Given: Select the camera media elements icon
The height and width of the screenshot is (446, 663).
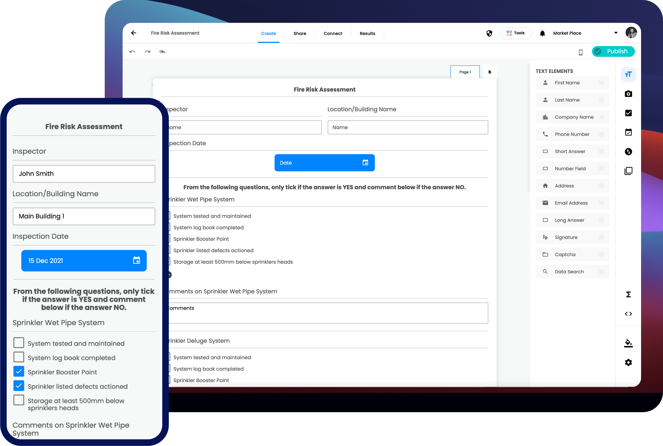Looking at the screenshot, I should click(628, 94).
